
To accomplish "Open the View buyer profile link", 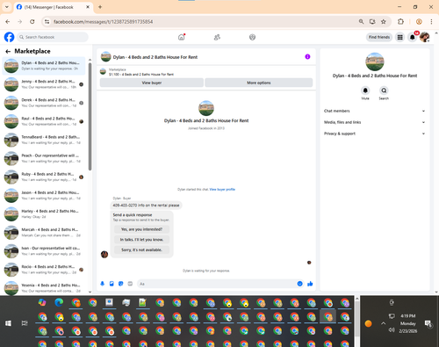I will (x=222, y=190).
